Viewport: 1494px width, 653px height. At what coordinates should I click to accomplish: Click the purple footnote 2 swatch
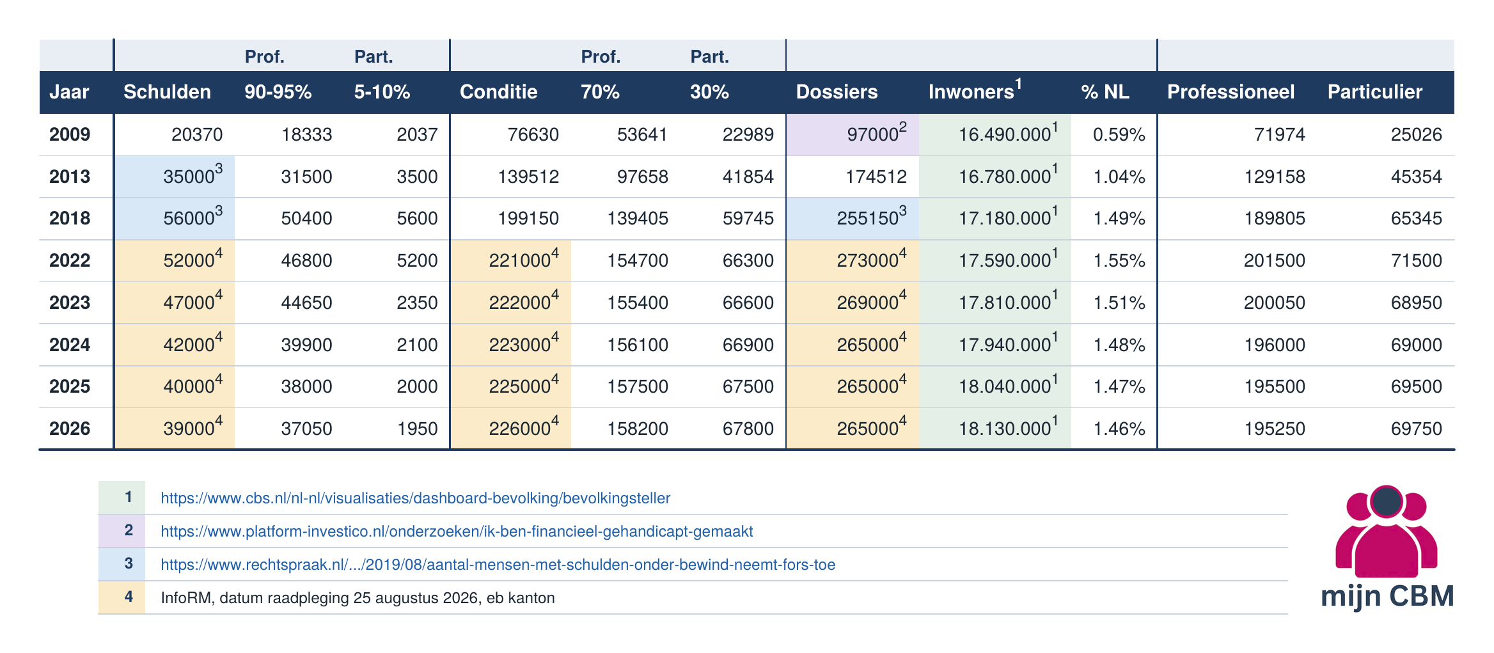point(122,531)
